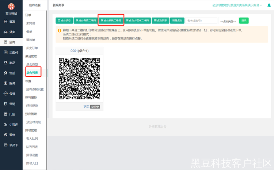Open the 装修 decoration section
The image size is (274, 170).
click(x=10, y=135)
